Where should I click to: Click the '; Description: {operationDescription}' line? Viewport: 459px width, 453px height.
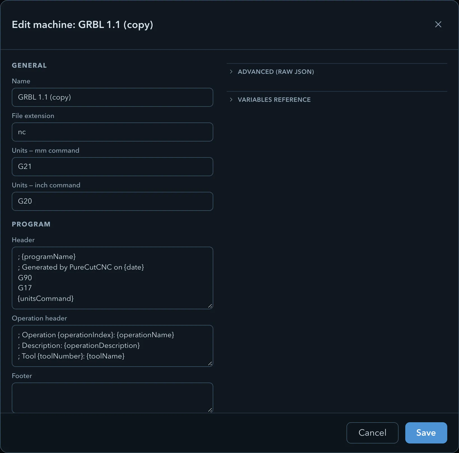(x=79, y=346)
